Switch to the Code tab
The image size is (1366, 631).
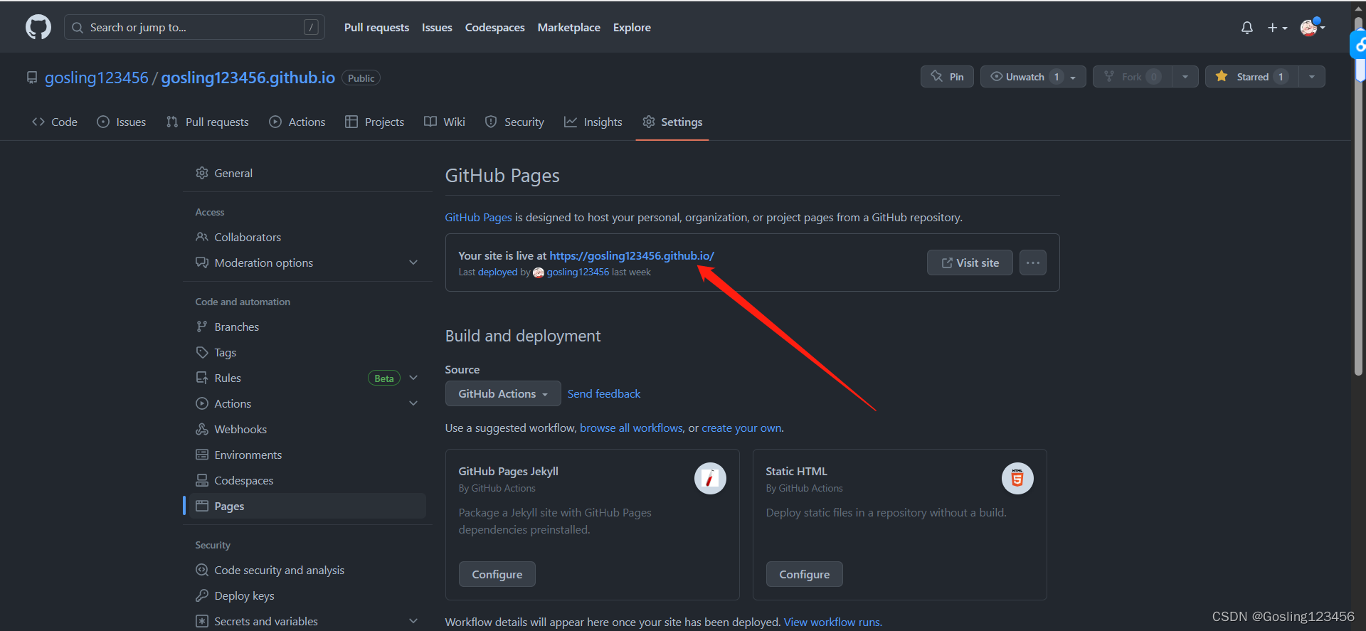click(x=55, y=122)
